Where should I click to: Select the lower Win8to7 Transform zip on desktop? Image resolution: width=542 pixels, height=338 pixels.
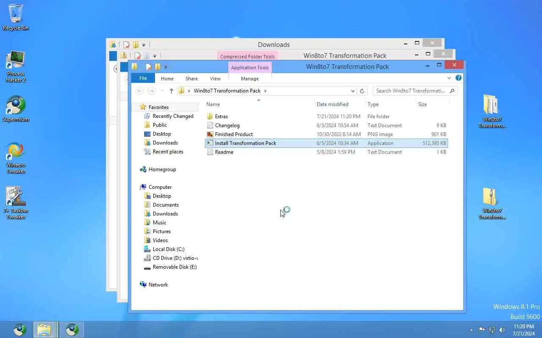click(x=492, y=203)
